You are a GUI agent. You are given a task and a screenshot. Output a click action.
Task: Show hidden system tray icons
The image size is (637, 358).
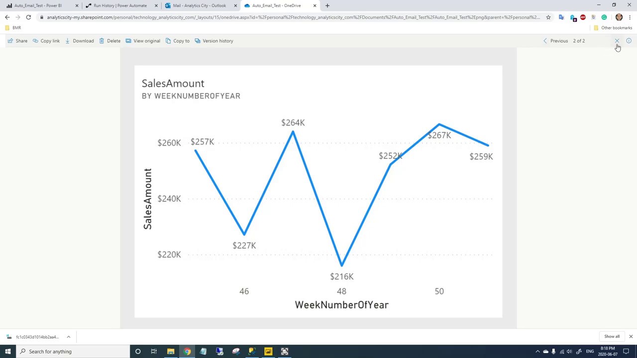(537, 352)
